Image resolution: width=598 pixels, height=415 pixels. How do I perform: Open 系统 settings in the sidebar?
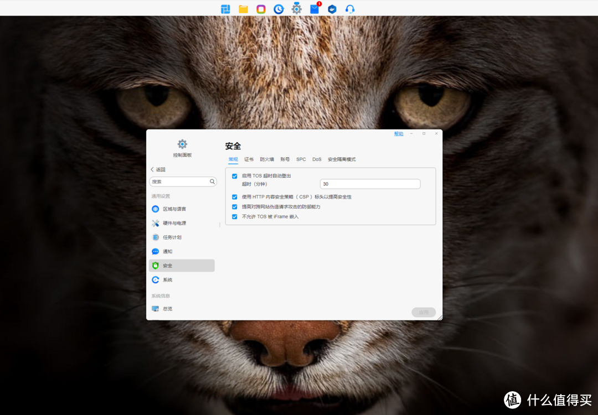(167, 280)
